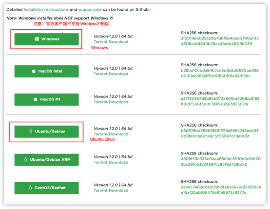Open Torrent Download for macOS M1
Image resolution: width=270 pixels, height=209 pixels.
pyautogui.click(x=111, y=102)
